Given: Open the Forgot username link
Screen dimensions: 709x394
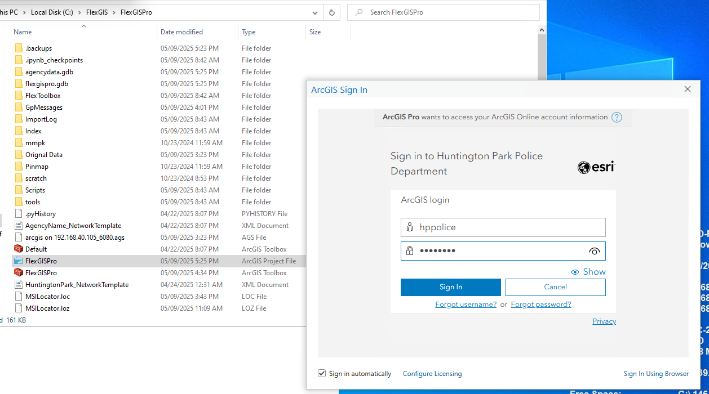Looking at the screenshot, I should (466, 305).
